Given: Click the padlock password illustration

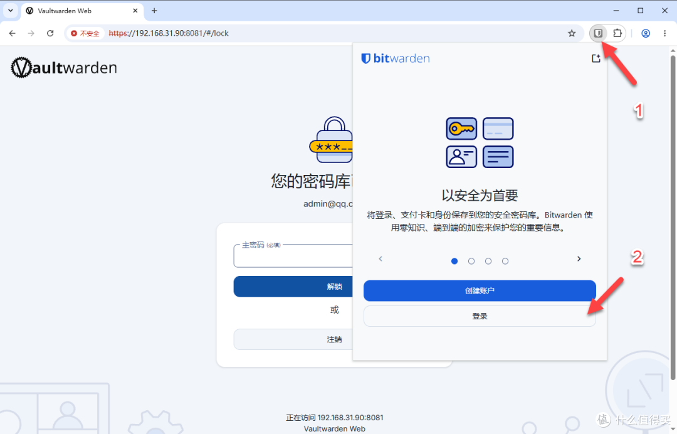Looking at the screenshot, I should pos(331,139).
